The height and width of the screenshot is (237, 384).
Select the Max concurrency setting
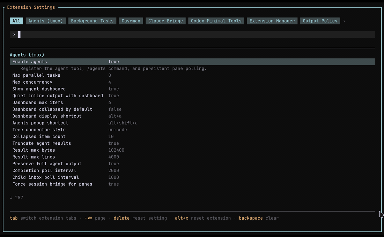pos(192,82)
